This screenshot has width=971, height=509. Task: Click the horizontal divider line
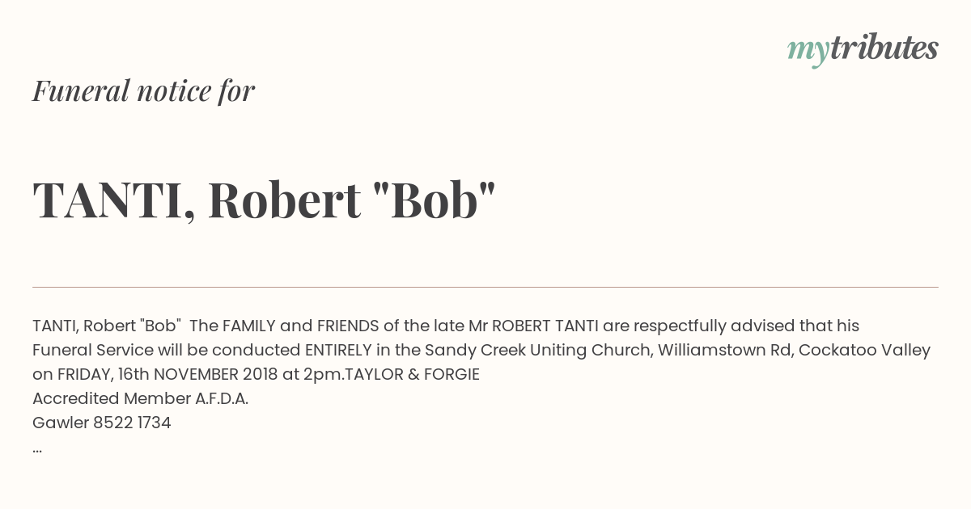[485, 287]
